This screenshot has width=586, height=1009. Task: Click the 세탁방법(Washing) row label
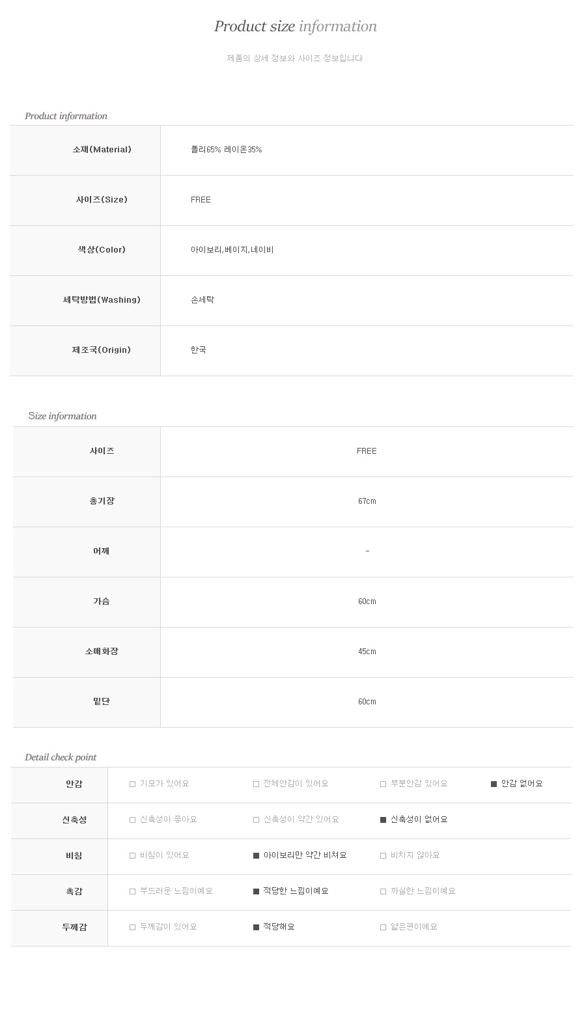point(102,300)
